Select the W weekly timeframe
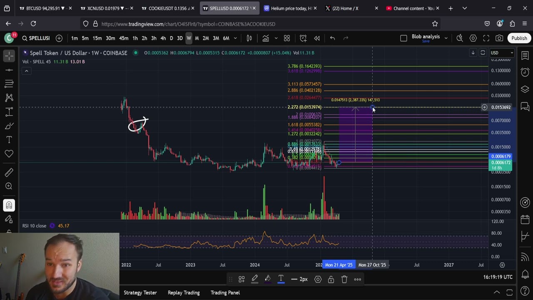This screenshot has height=300, width=533. tap(189, 38)
